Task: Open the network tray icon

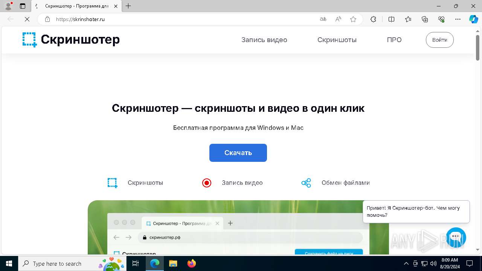Action: click(x=424, y=263)
